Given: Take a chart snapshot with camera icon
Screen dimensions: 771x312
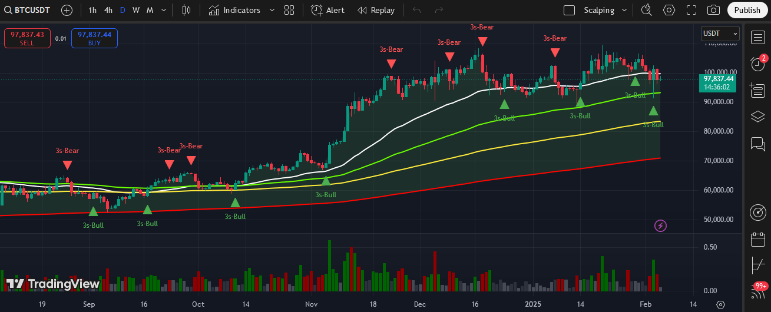Looking at the screenshot, I should click(713, 10).
